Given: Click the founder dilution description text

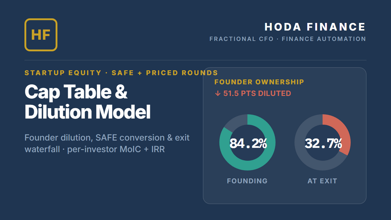Looking at the screenshot, I should [x=107, y=143].
